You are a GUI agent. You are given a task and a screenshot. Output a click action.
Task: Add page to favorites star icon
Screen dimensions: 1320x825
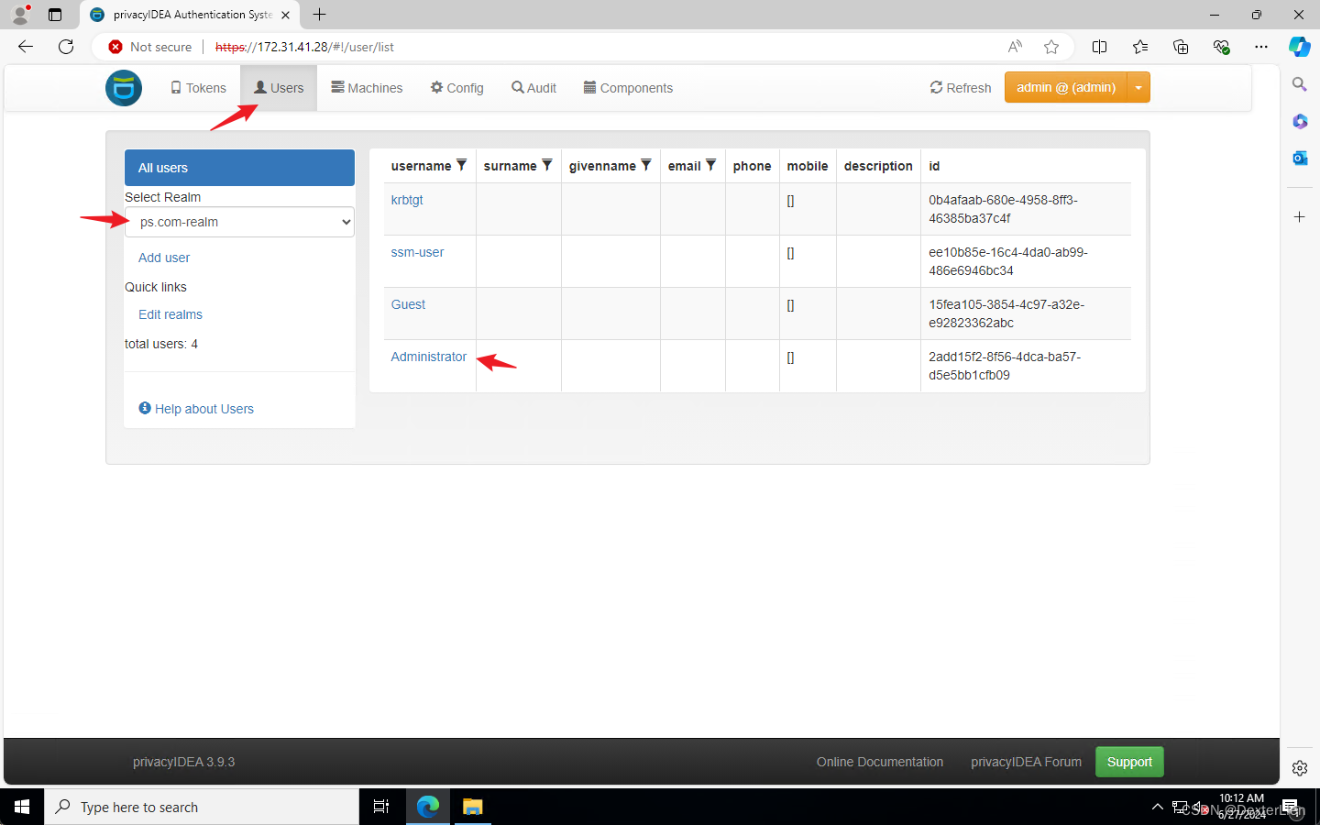[x=1051, y=47]
